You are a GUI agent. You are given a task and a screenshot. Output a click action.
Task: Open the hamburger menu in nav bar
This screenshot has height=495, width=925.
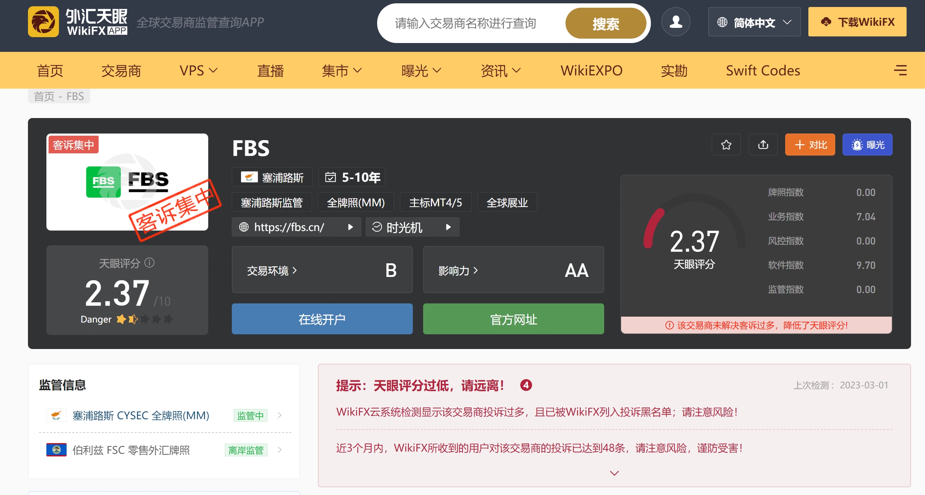[x=900, y=70]
